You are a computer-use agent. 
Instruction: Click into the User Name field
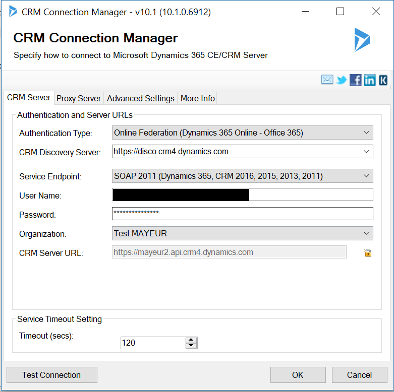coord(243,195)
